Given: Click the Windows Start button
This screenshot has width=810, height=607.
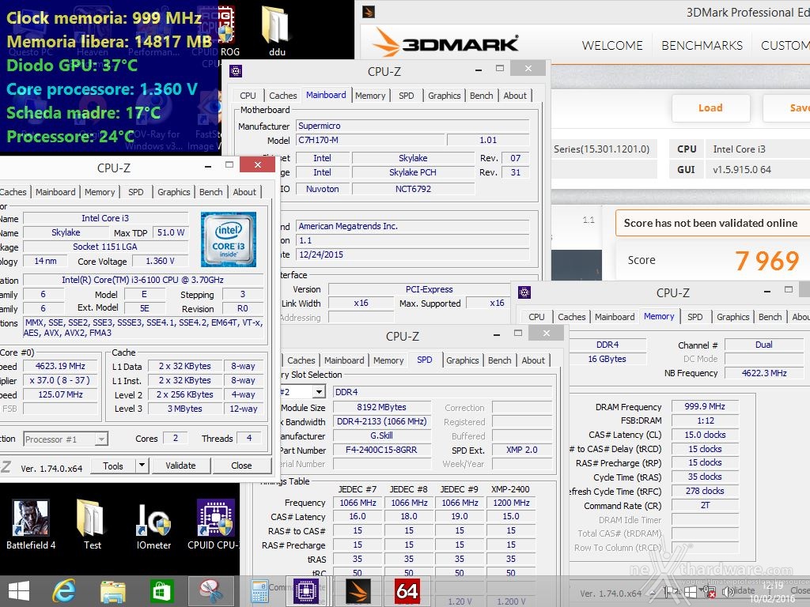Looking at the screenshot, I should [19, 591].
